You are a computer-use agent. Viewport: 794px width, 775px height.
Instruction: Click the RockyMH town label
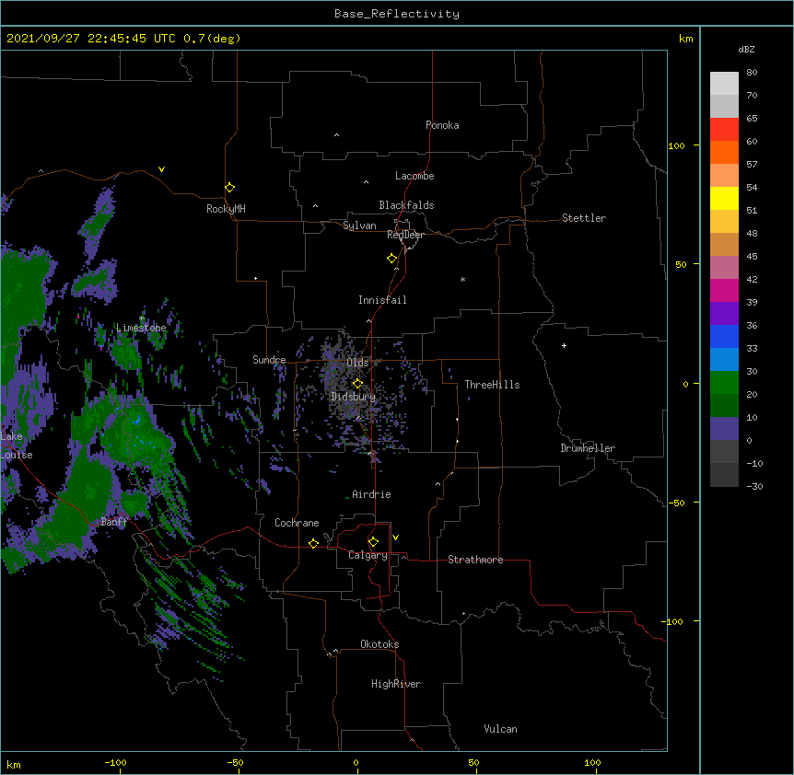click(x=226, y=209)
